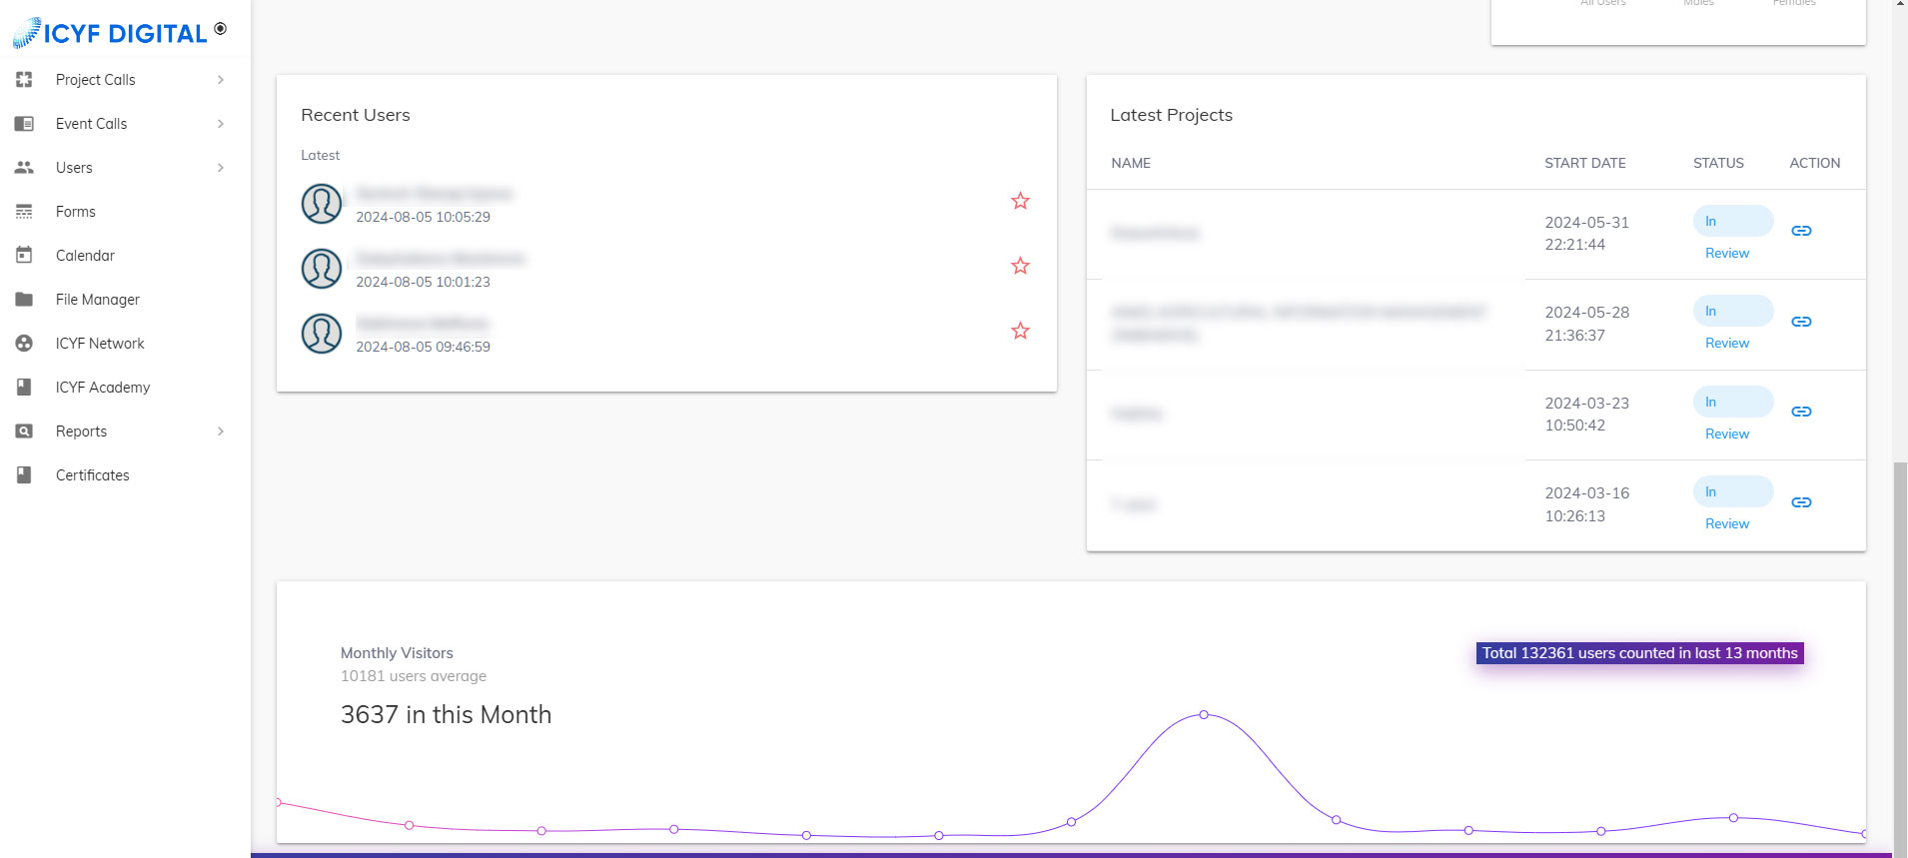The width and height of the screenshot is (1908, 858).
Task: Click the ACTION column header
Action: (1814, 163)
